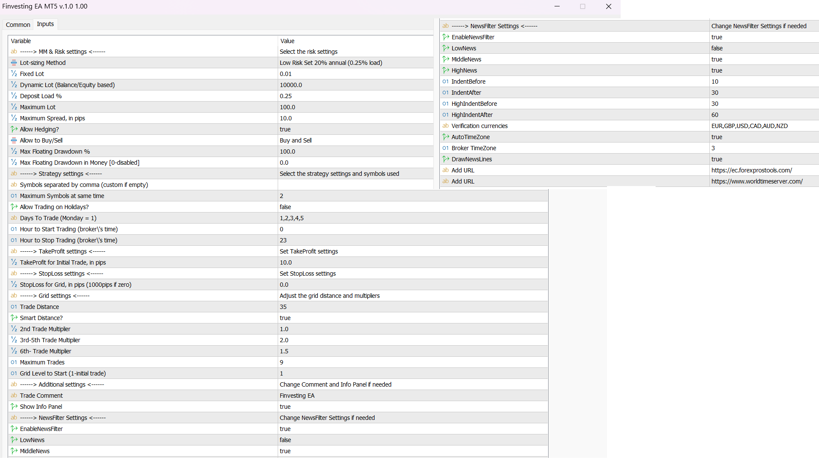Toggle Allow Trading on Holidays? false value

point(285,207)
